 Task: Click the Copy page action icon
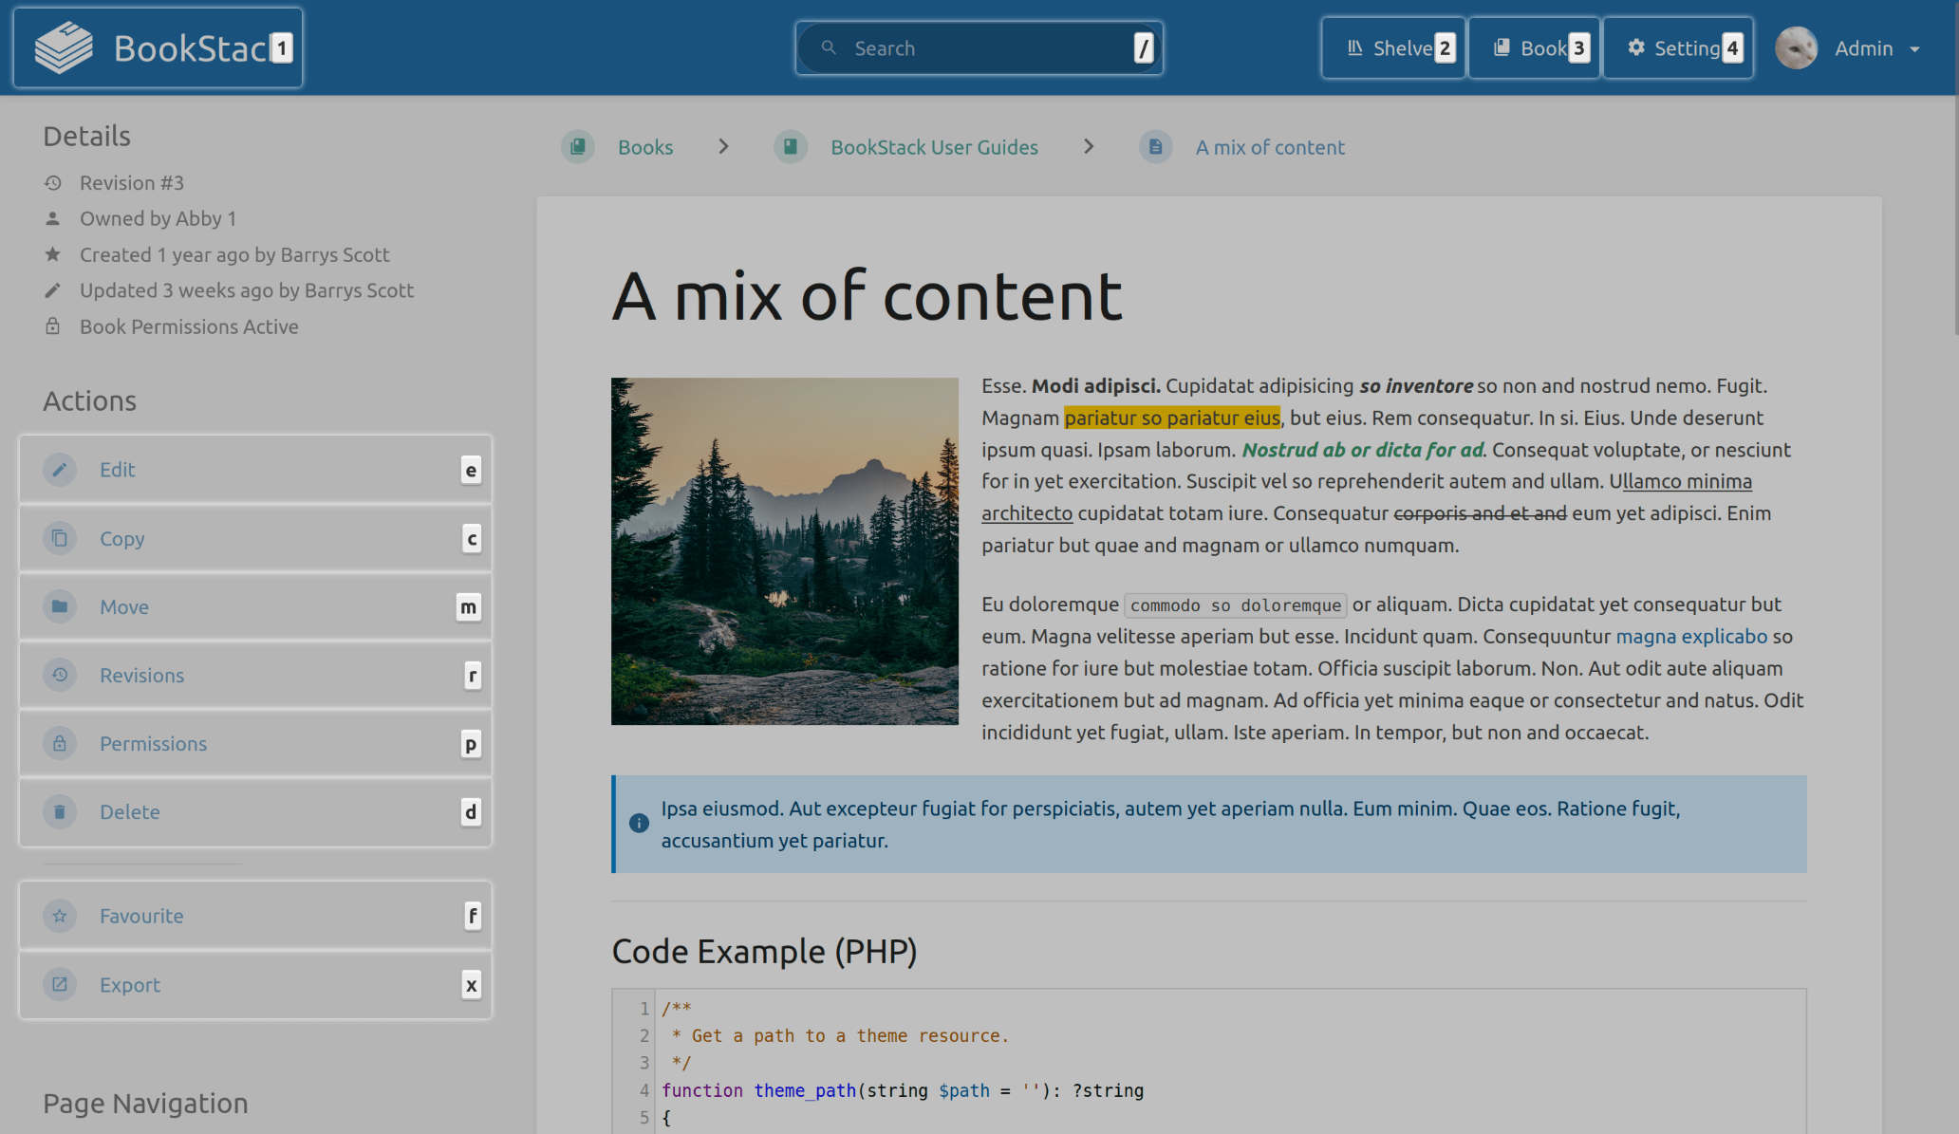tap(58, 537)
